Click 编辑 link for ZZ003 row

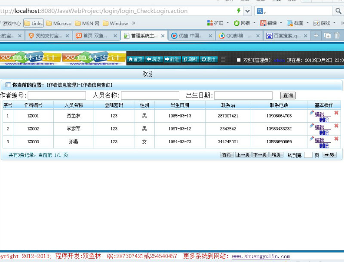pyautogui.click(x=319, y=140)
